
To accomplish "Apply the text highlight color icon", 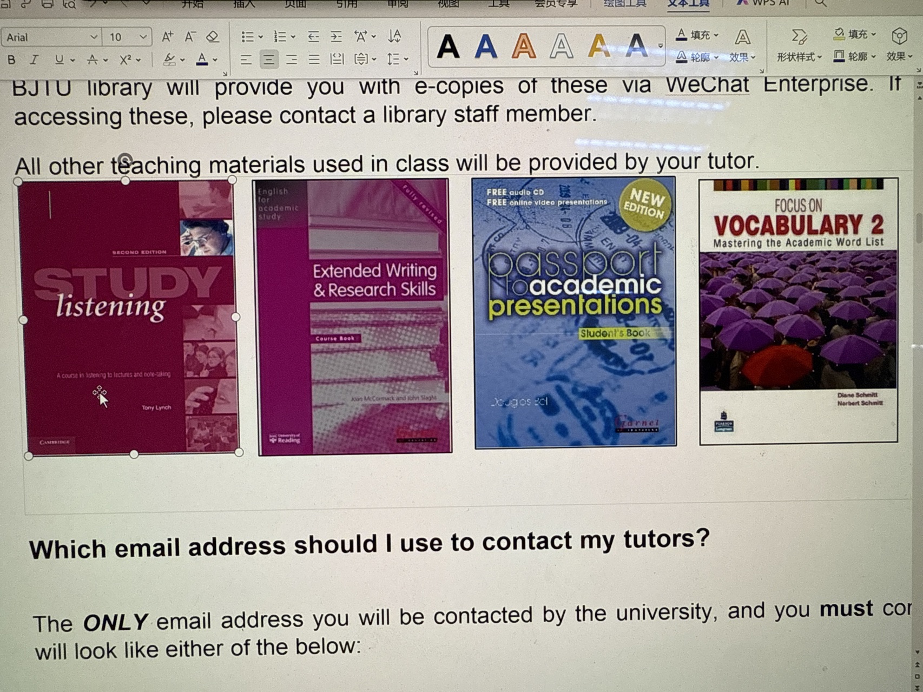I will click(x=170, y=59).
